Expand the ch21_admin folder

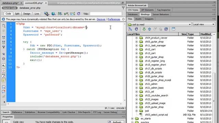[x=137, y=84]
